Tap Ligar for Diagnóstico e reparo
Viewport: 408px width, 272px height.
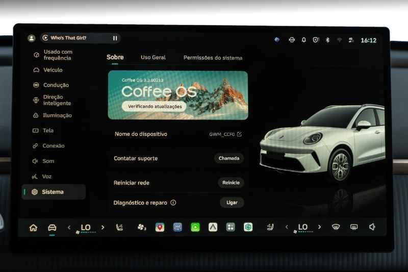pos(232,203)
